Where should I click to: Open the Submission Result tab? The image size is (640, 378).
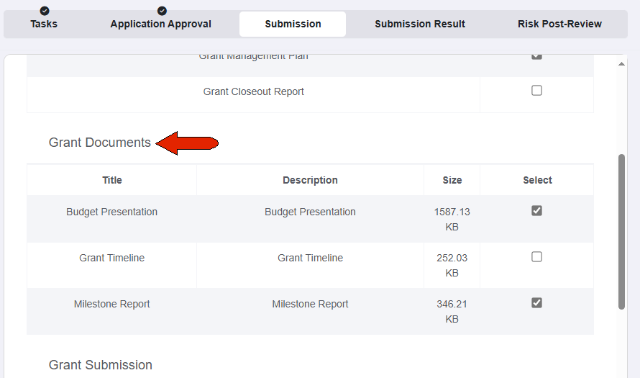(x=420, y=24)
